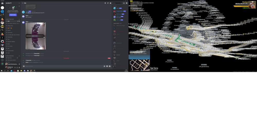Toggle headphones deafen in user panel
This screenshot has height=114, width=257.
(17, 67)
